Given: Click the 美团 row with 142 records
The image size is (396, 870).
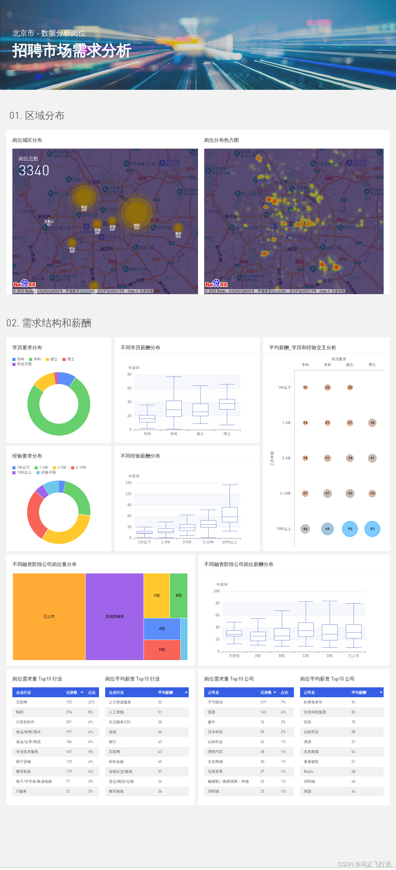Looking at the screenshot, I should 249,712.
